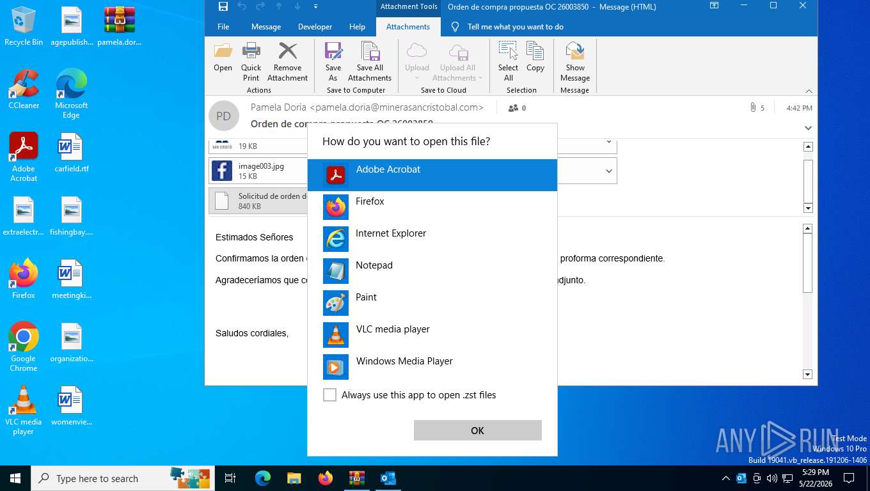Click Save As in ribbon
Screen dimensions: 870x491
point(333,62)
